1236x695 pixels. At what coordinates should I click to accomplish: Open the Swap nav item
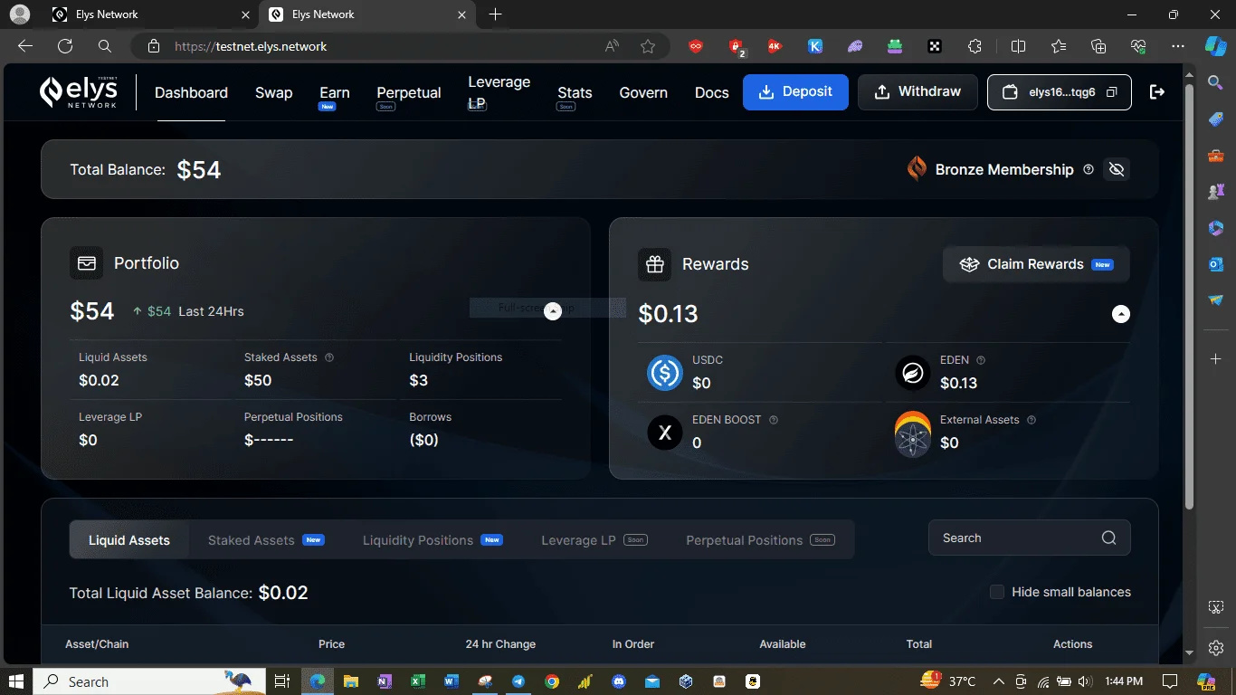273,92
